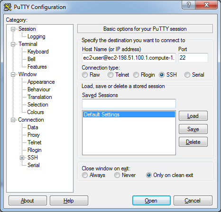Image resolution: width=221 pixels, height=212 pixels.
Task: Collapse the Connection category
Action: 13,120
